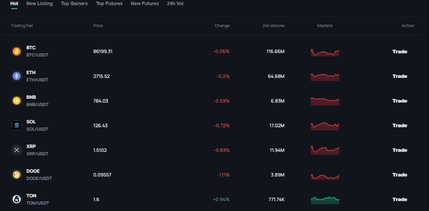Click the BNB price 784.03
Screen dimensions: 429x211
(101, 101)
